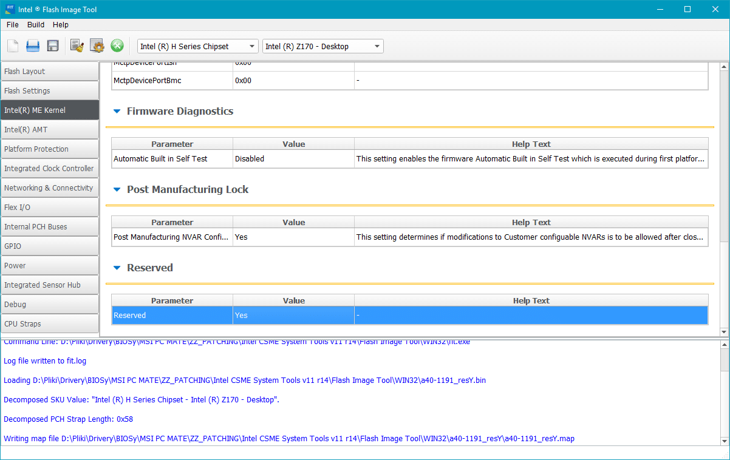Image resolution: width=730 pixels, height=460 pixels.
Task: Close the Flash Image Tool window
Action: click(715, 9)
